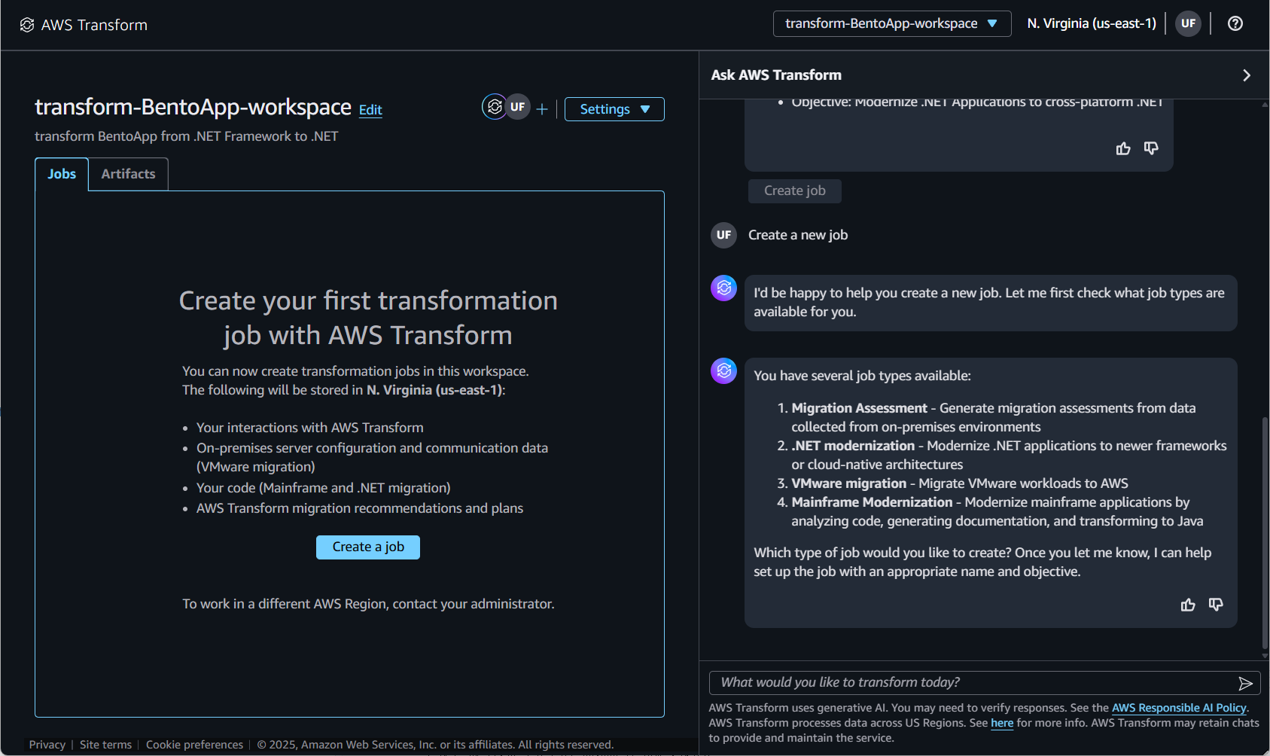
Task: Open the help question mark icon
Action: tap(1235, 23)
